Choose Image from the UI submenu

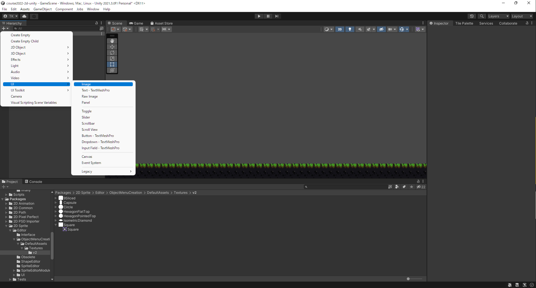103,84
